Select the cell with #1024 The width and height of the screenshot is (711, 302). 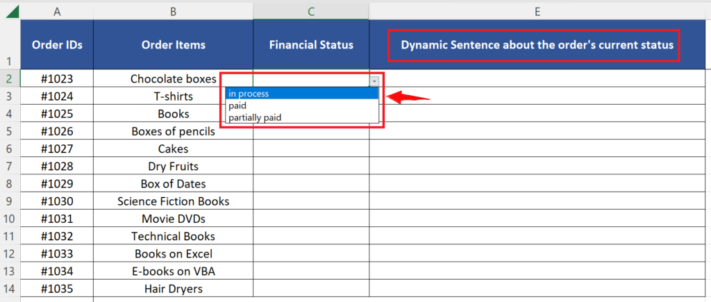click(x=57, y=96)
